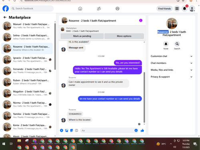Open File Explorer from the taskbar
Viewport: 200px width, 150px height.
19,141
